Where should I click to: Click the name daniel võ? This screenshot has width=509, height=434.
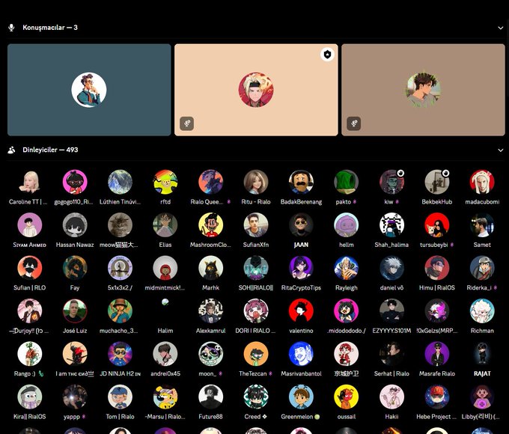[391, 288]
